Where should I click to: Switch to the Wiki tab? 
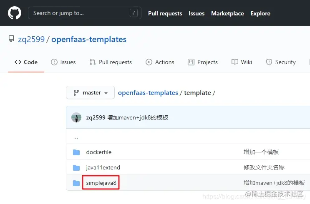[x=242, y=62]
